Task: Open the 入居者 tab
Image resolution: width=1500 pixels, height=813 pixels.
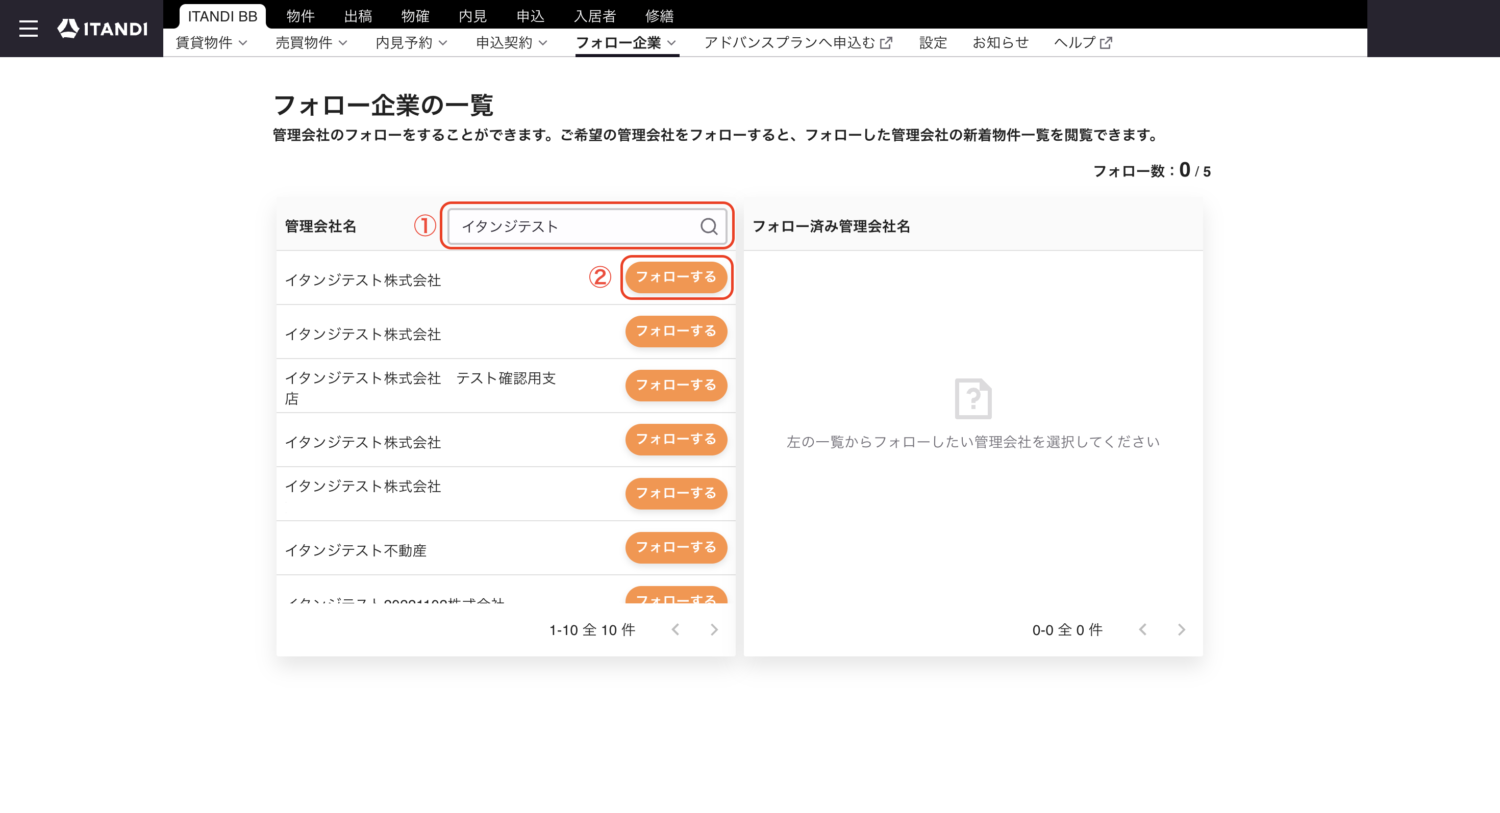Action: tap(595, 16)
